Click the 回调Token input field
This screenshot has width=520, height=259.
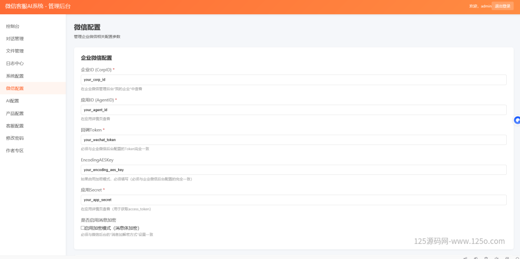coord(294,139)
